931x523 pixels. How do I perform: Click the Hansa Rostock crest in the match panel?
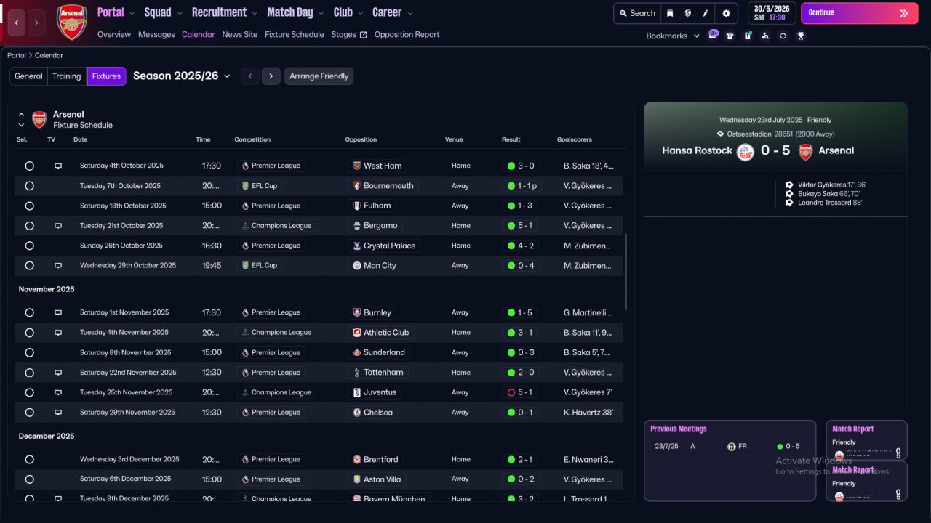click(x=745, y=152)
